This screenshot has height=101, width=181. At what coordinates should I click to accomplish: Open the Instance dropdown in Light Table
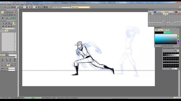click(x=161, y=12)
